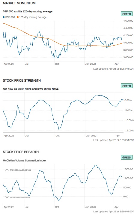Click the GREED badge for Market Momentum
134x216 pixels.
click(x=127, y=14)
